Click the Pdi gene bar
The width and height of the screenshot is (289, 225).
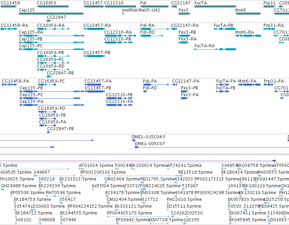pos(154,6)
